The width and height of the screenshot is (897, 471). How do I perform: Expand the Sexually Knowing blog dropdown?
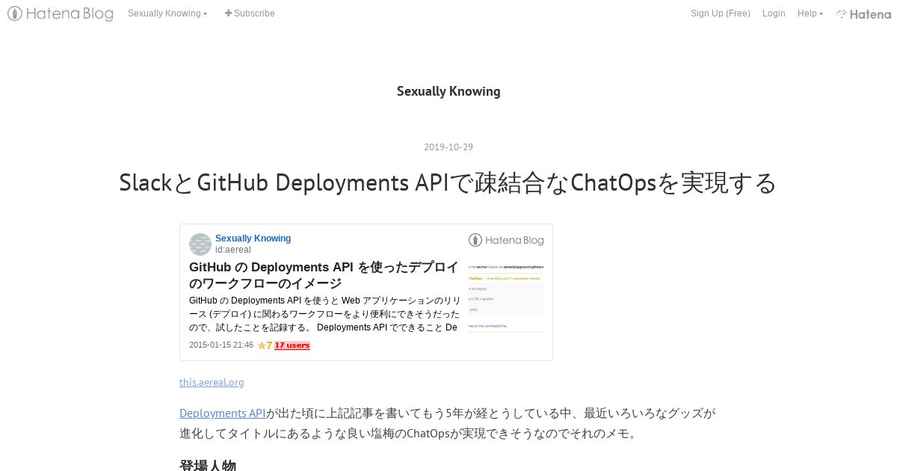[167, 13]
